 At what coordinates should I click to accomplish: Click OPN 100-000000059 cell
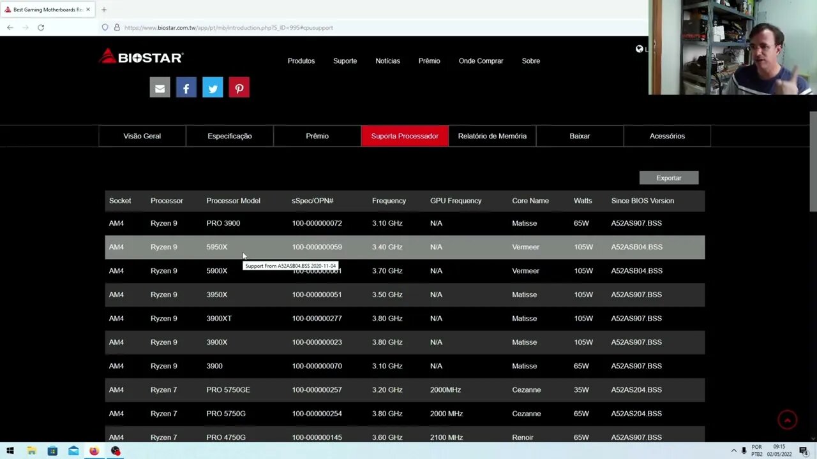pos(317,247)
